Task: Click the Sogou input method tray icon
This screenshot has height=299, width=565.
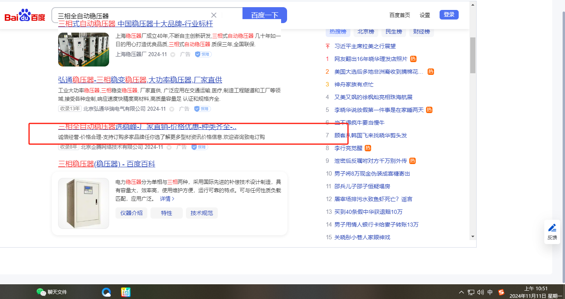Action: (x=501, y=292)
